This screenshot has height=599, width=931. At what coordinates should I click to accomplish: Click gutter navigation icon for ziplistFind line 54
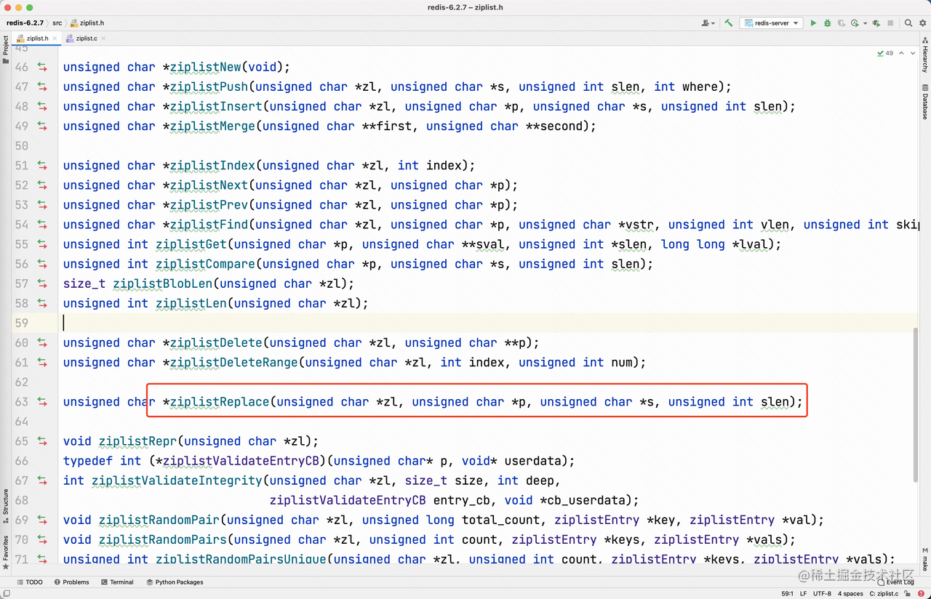pyautogui.click(x=42, y=225)
